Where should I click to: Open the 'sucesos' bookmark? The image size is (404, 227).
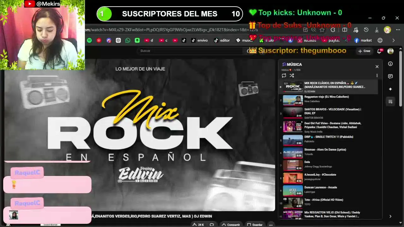point(307,40)
